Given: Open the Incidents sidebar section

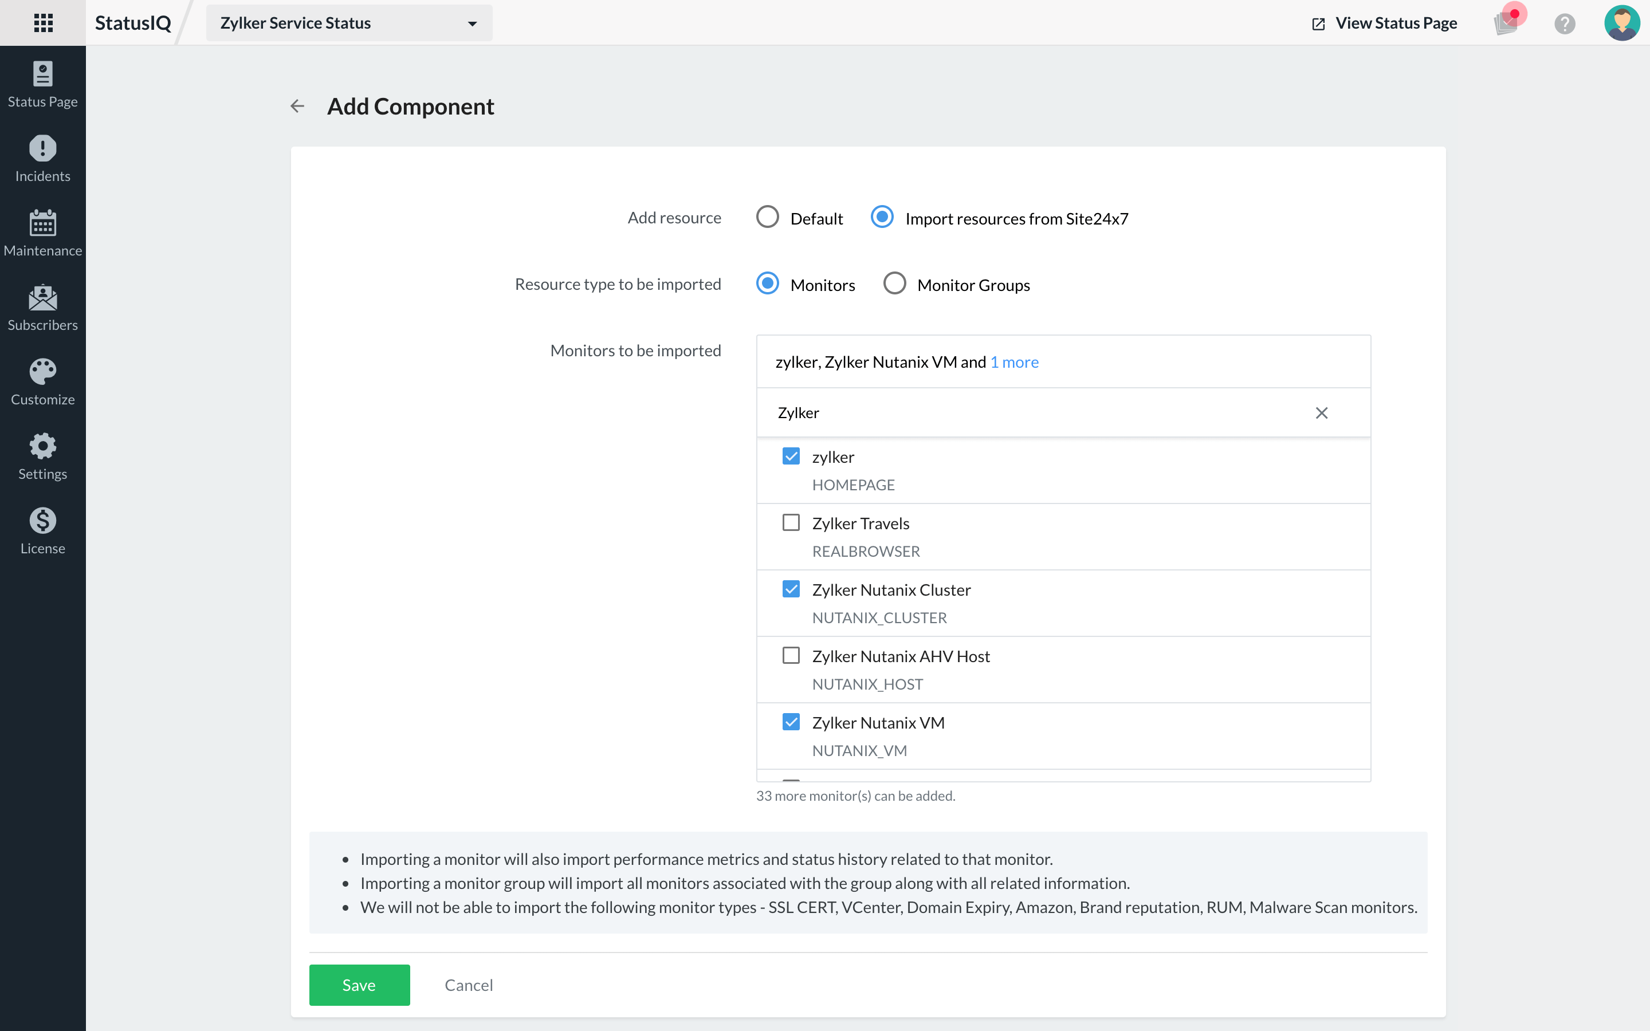Looking at the screenshot, I should (42, 159).
